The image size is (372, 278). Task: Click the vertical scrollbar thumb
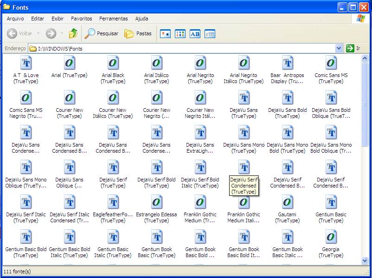click(x=365, y=104)
